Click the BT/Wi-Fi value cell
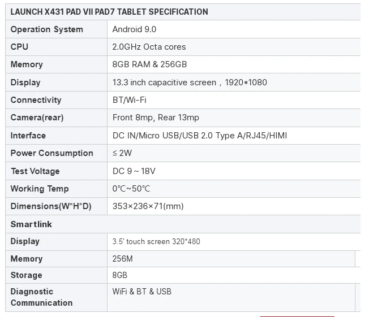The width and height of the screenshot is (369, 317). (129, 100)
